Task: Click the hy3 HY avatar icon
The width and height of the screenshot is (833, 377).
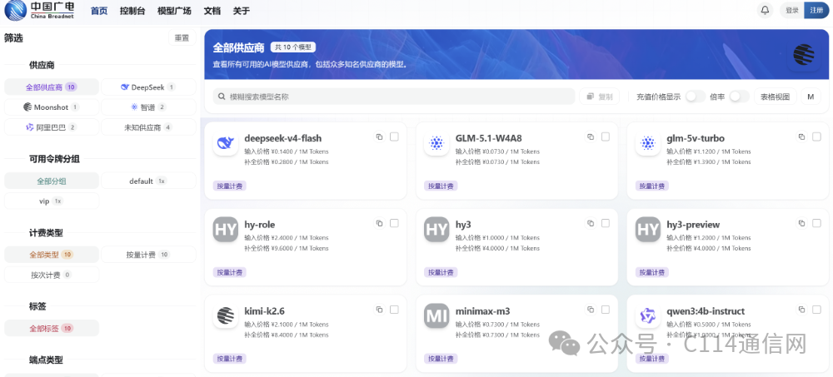Action: tap(436, 230)
